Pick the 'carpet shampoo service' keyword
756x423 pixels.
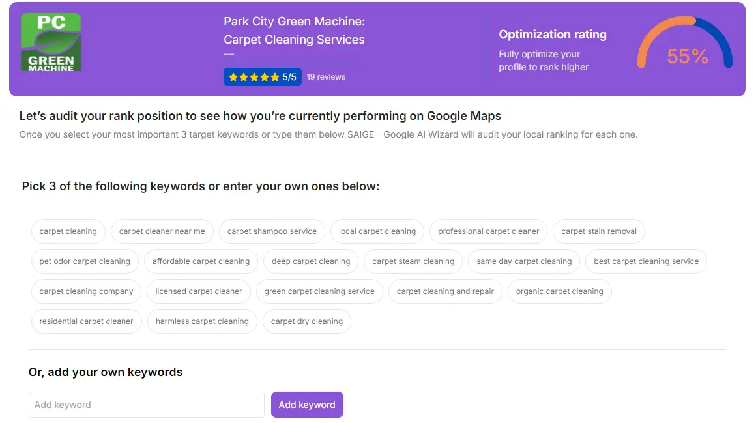point(272,231)
